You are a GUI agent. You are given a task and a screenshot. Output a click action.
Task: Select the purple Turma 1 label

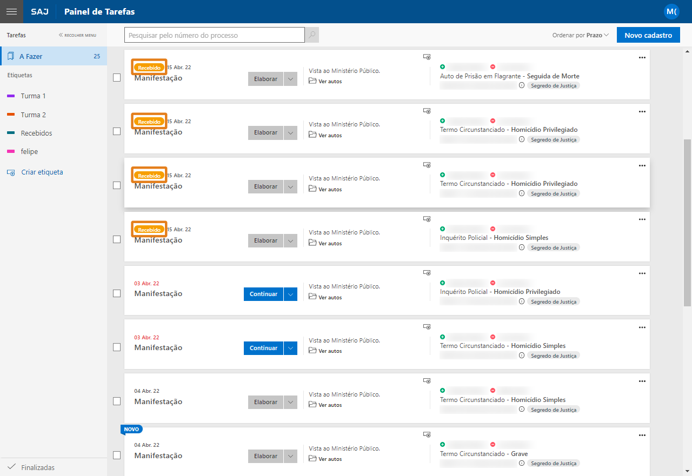[x=33, y=96]
